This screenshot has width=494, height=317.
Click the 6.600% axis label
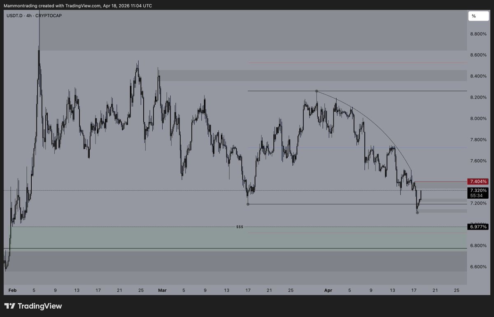(x=478, y=267)
